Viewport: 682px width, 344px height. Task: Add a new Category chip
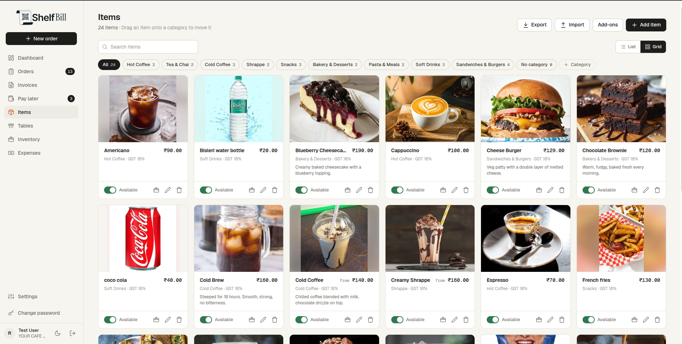coord(577,65)
